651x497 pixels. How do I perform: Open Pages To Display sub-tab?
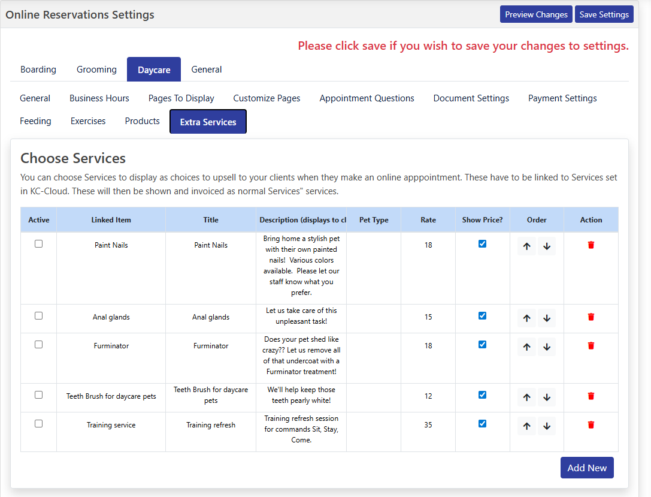(181, 98)
